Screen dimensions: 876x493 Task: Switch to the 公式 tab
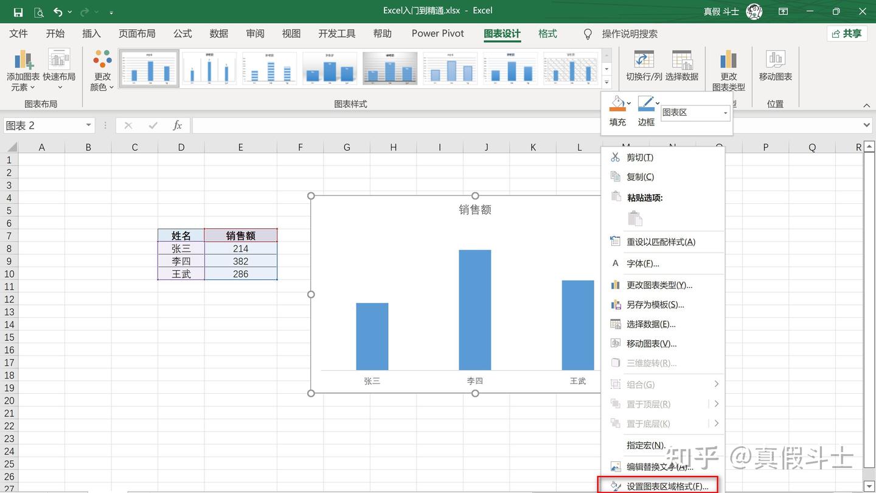tap(182, 33)
